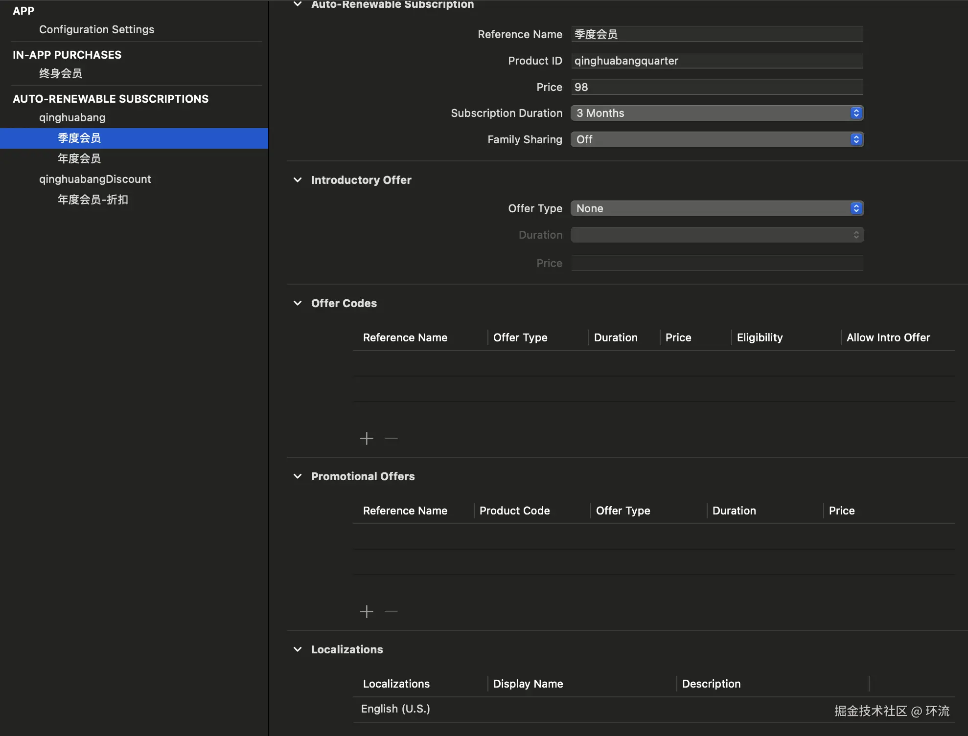Select 终身会员 in-app purchase
This screenshot has height=736, width=968.
click(x=61, y=73)
